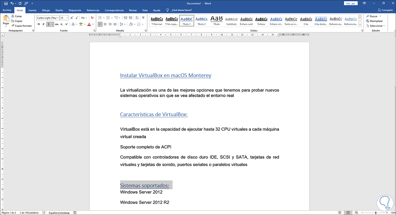396x215 pixels.
Task: Open the Pegar paste button
Action: (x=6, y=20)
